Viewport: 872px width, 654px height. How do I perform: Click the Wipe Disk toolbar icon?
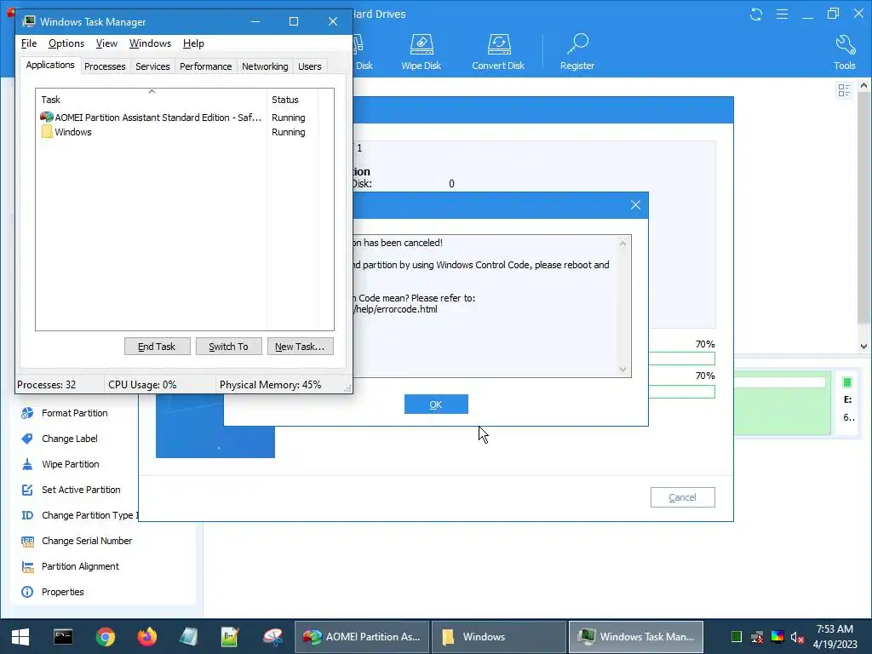coord(421,52)
